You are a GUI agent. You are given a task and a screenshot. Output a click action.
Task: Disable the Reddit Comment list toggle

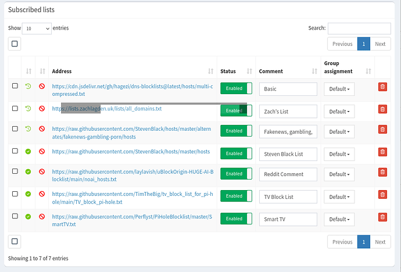point(236,174)
